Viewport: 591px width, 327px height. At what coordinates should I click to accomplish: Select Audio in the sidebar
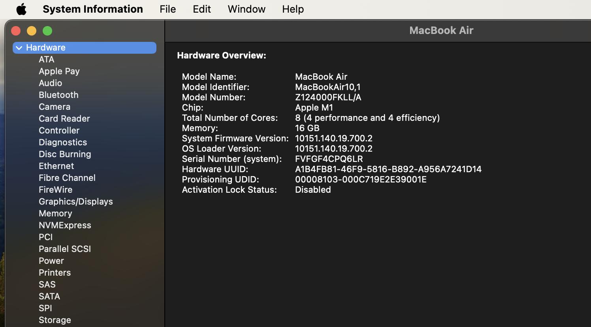click(50, 83)
